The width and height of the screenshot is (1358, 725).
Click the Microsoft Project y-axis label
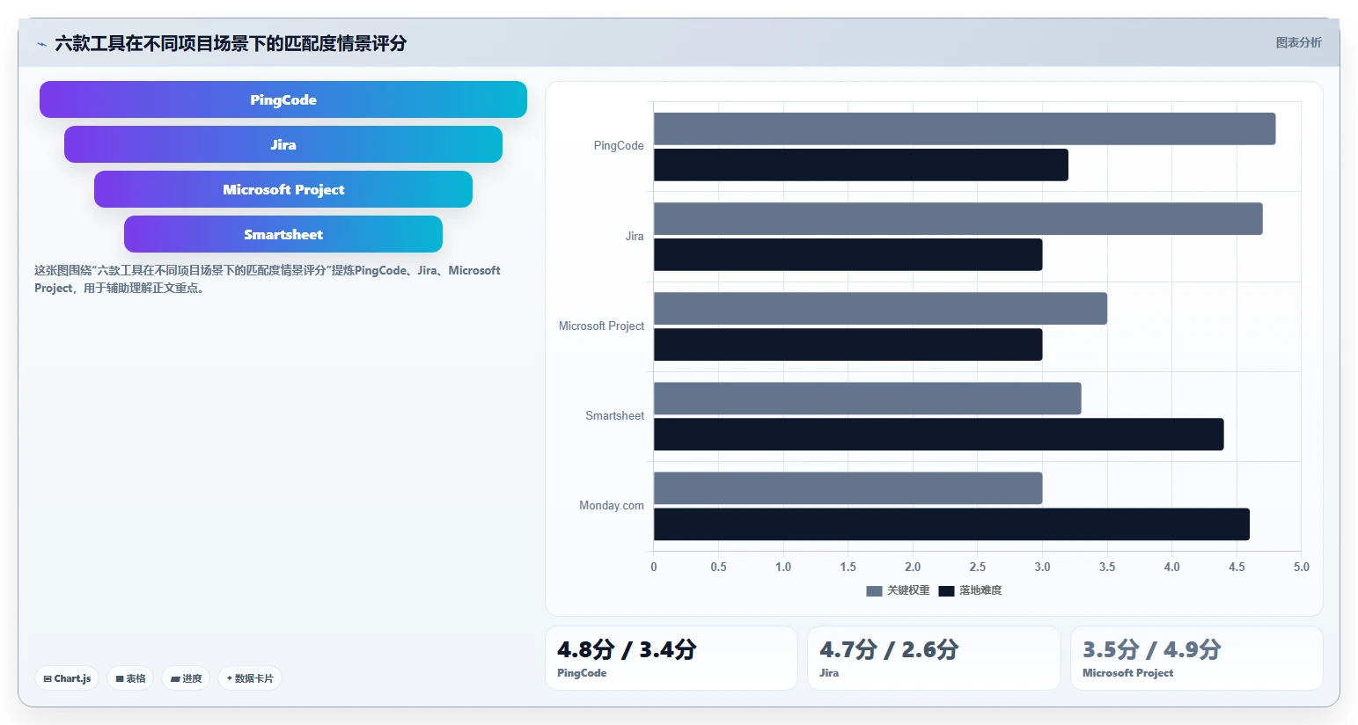point(601,326)
